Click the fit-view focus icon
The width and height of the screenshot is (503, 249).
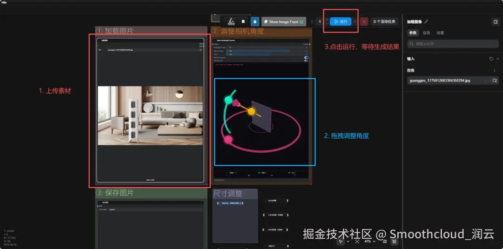click(357, 241)
